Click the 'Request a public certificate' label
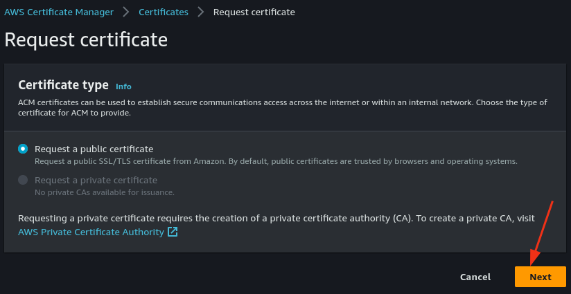Image resolution: width=571 pixels, height=294 pixels. pos(94,149)
